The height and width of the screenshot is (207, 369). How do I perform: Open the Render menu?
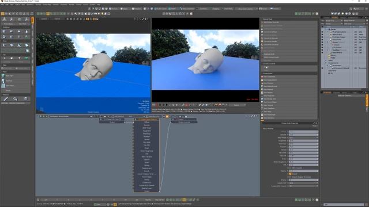coord(71,5)
